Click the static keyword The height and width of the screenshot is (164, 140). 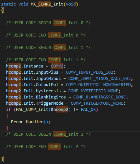pos(8,4)
